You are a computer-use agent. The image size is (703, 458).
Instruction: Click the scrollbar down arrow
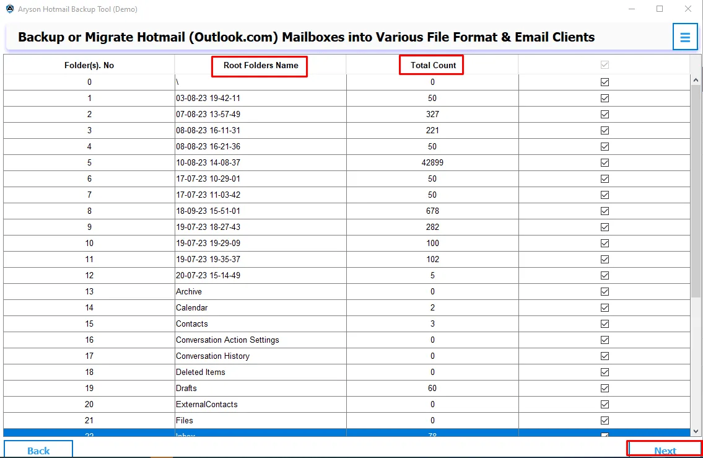click(x=696, y=431)
